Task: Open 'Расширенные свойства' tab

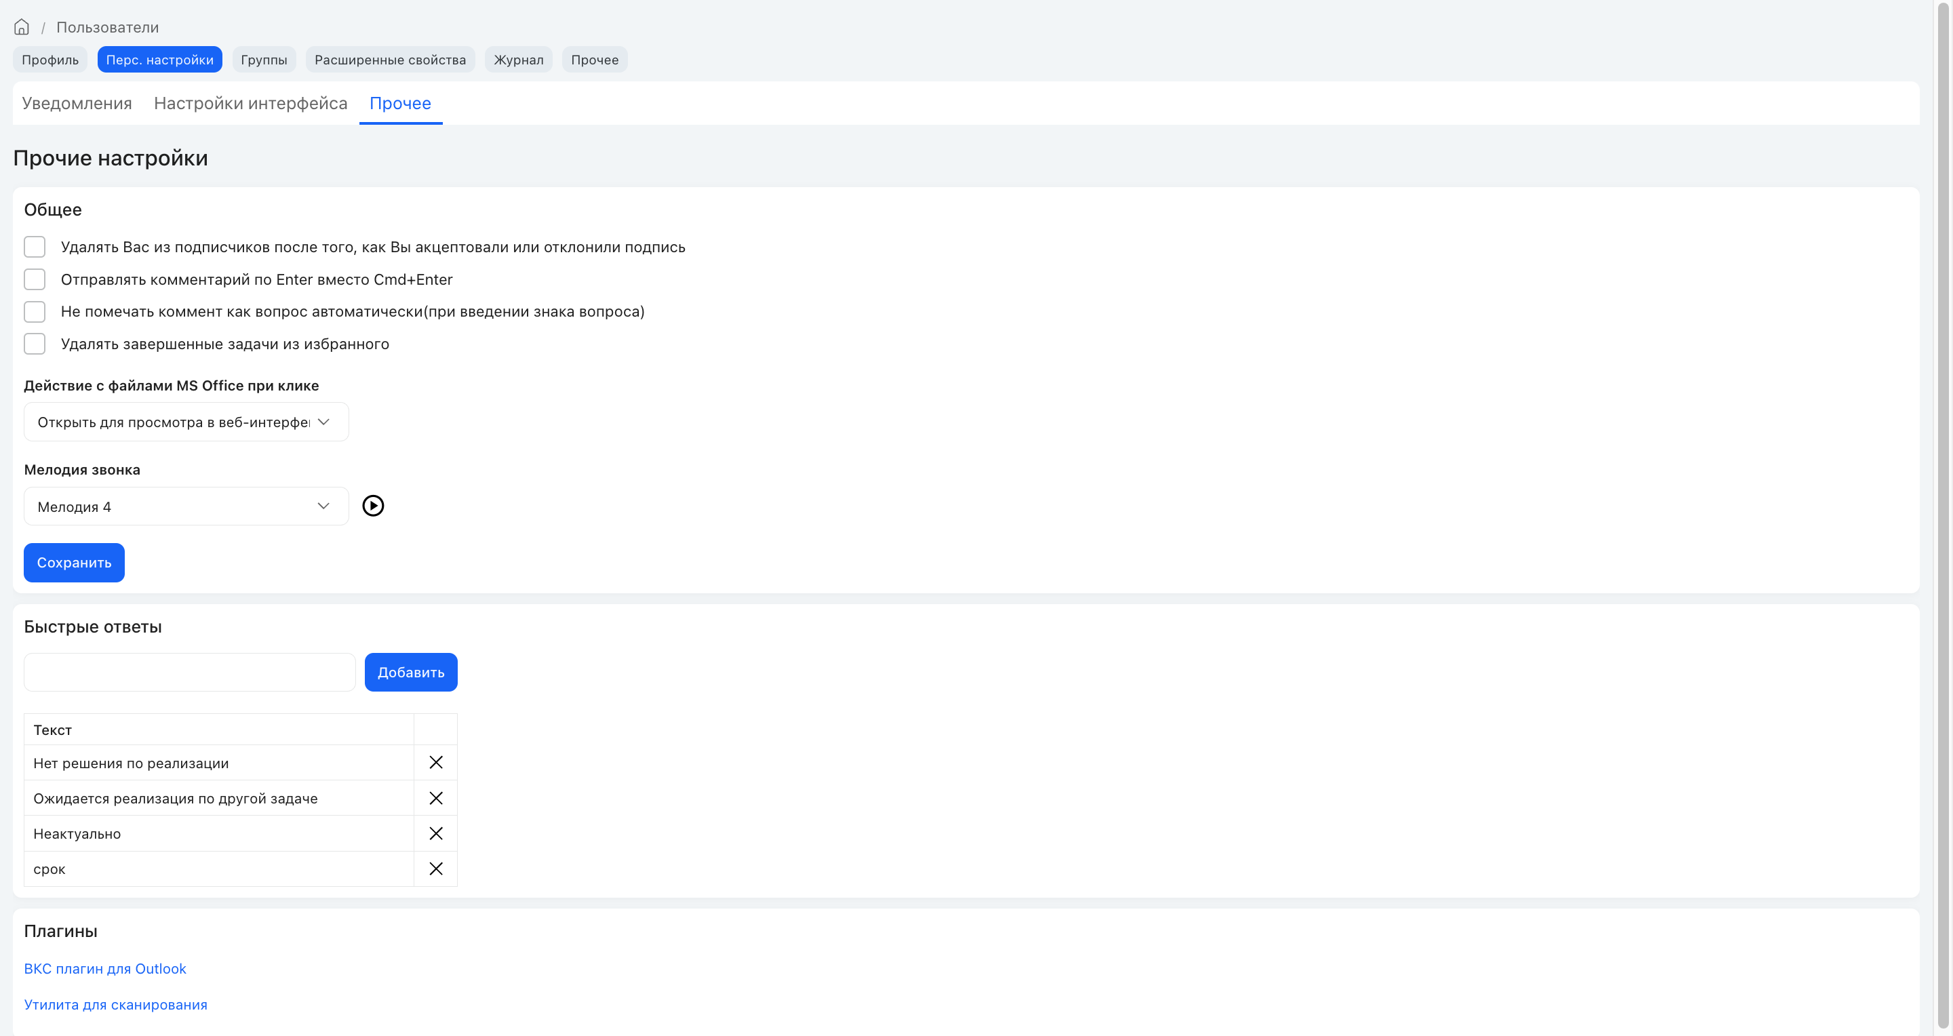Action: click(x=391, y=60)
